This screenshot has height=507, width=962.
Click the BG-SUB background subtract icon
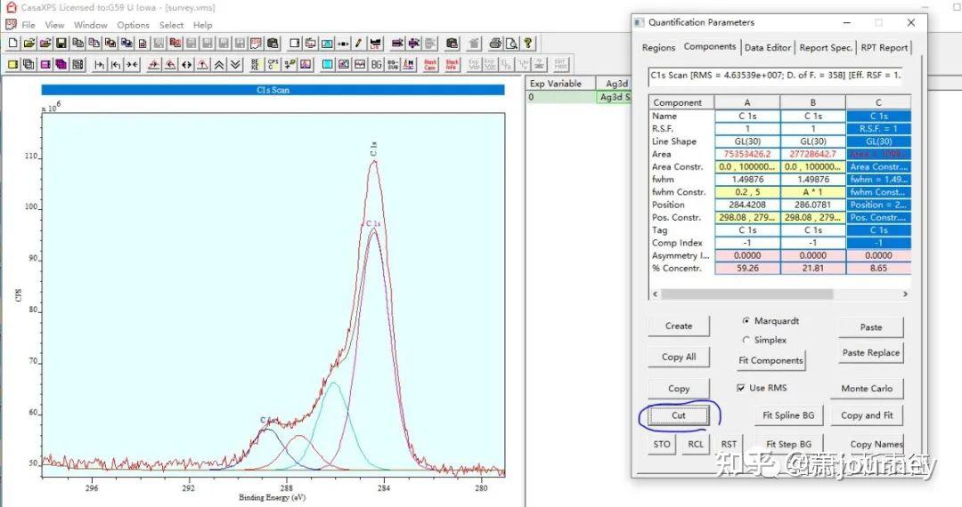[392, 64]
